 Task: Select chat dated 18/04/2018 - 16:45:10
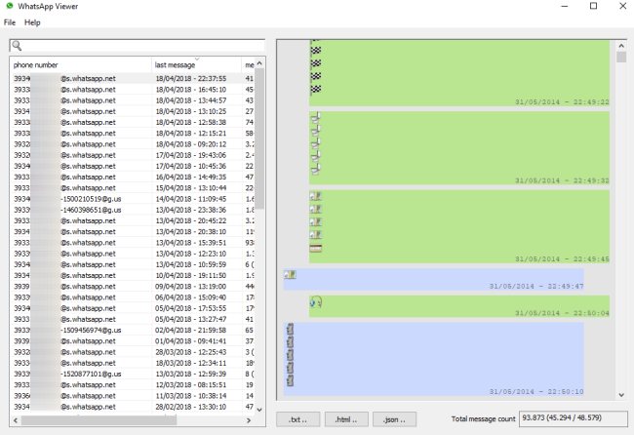point(133,90)
